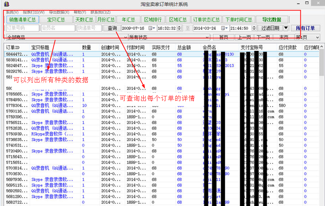Open the page number dropdown
The height and width of the screenshot is (206, 325).
317,38
